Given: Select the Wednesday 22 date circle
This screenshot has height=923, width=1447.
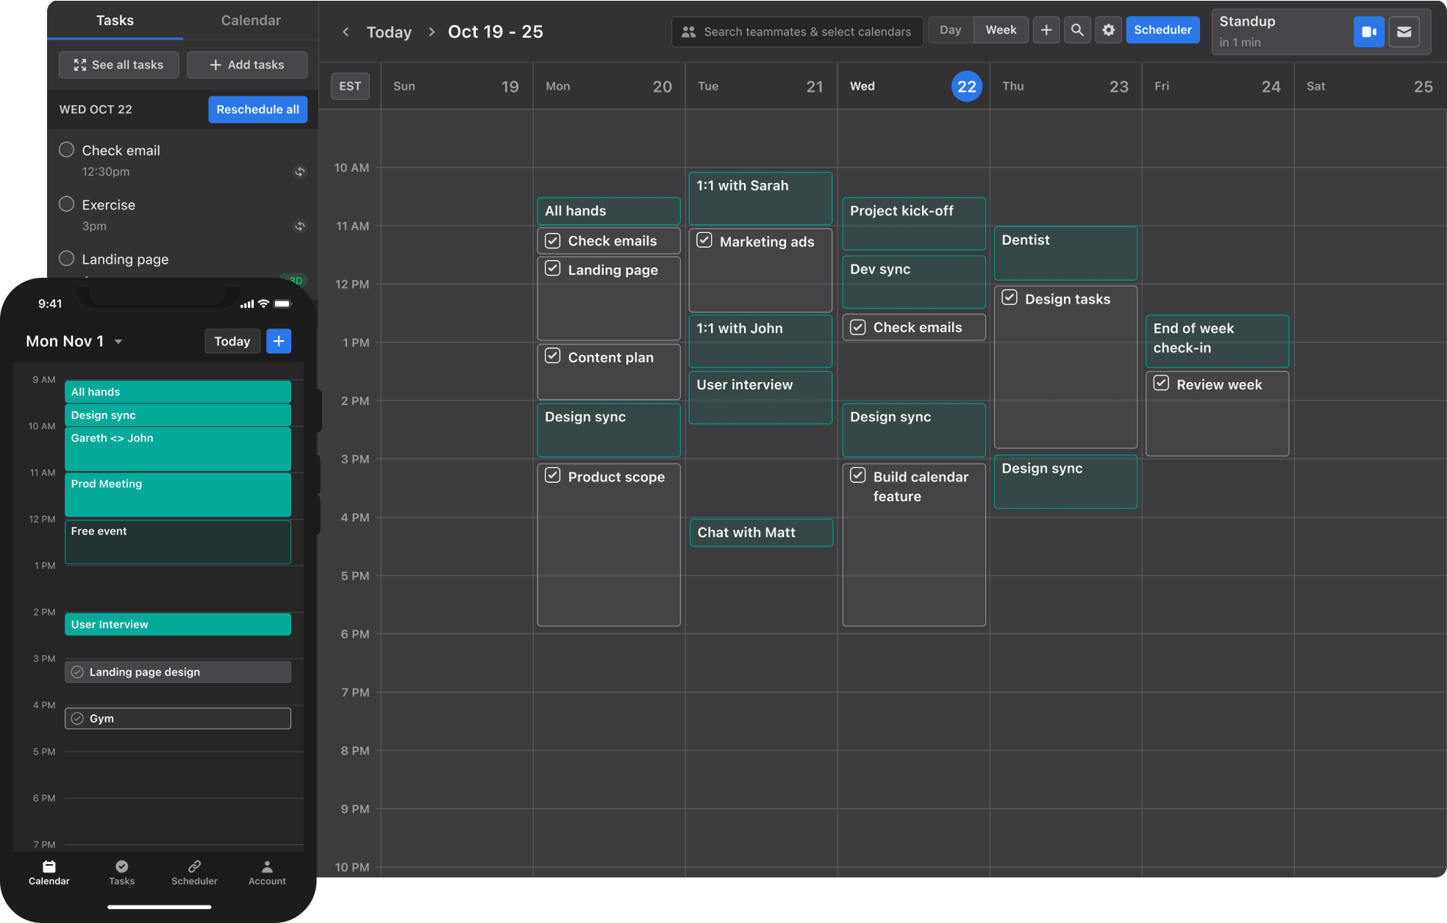Looking at the screenshot, I should point(967,87).
